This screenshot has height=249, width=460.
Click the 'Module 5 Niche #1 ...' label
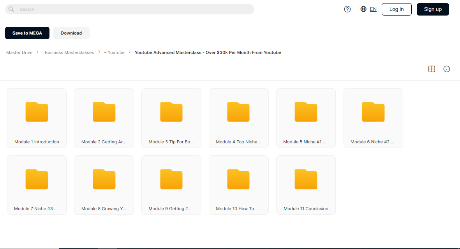(305, 142)
